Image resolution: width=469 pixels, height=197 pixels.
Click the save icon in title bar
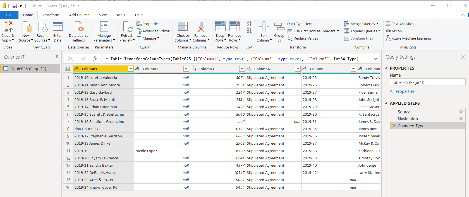[x=15, y=6]
